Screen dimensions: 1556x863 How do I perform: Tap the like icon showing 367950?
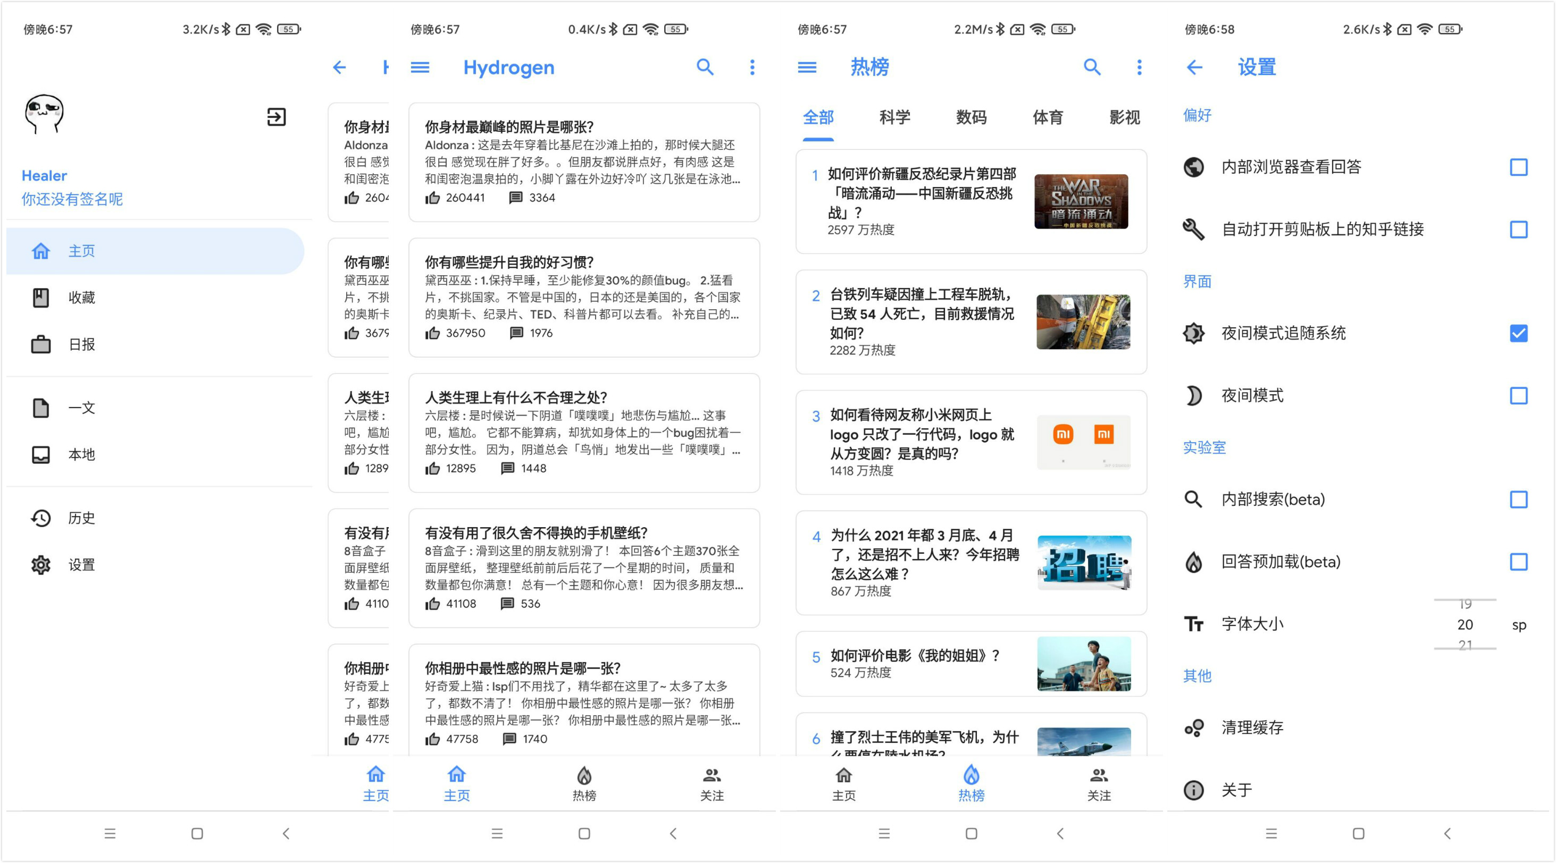tap(432, 333)
